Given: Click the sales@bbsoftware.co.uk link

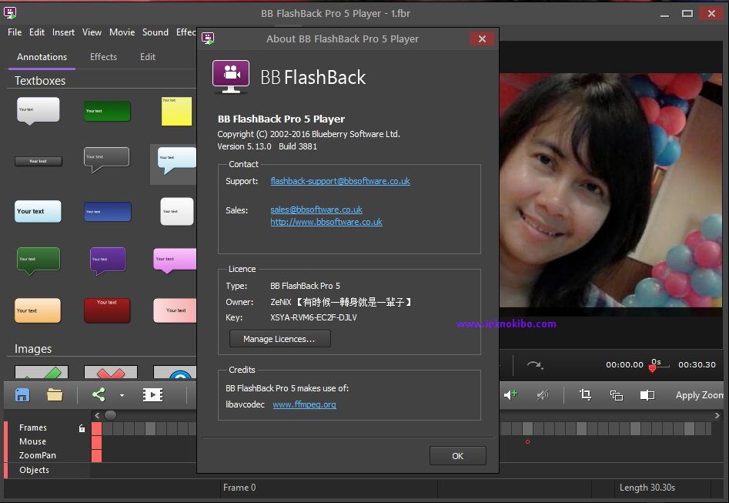Looking at the screenshot, I should (x=316, y=210).
